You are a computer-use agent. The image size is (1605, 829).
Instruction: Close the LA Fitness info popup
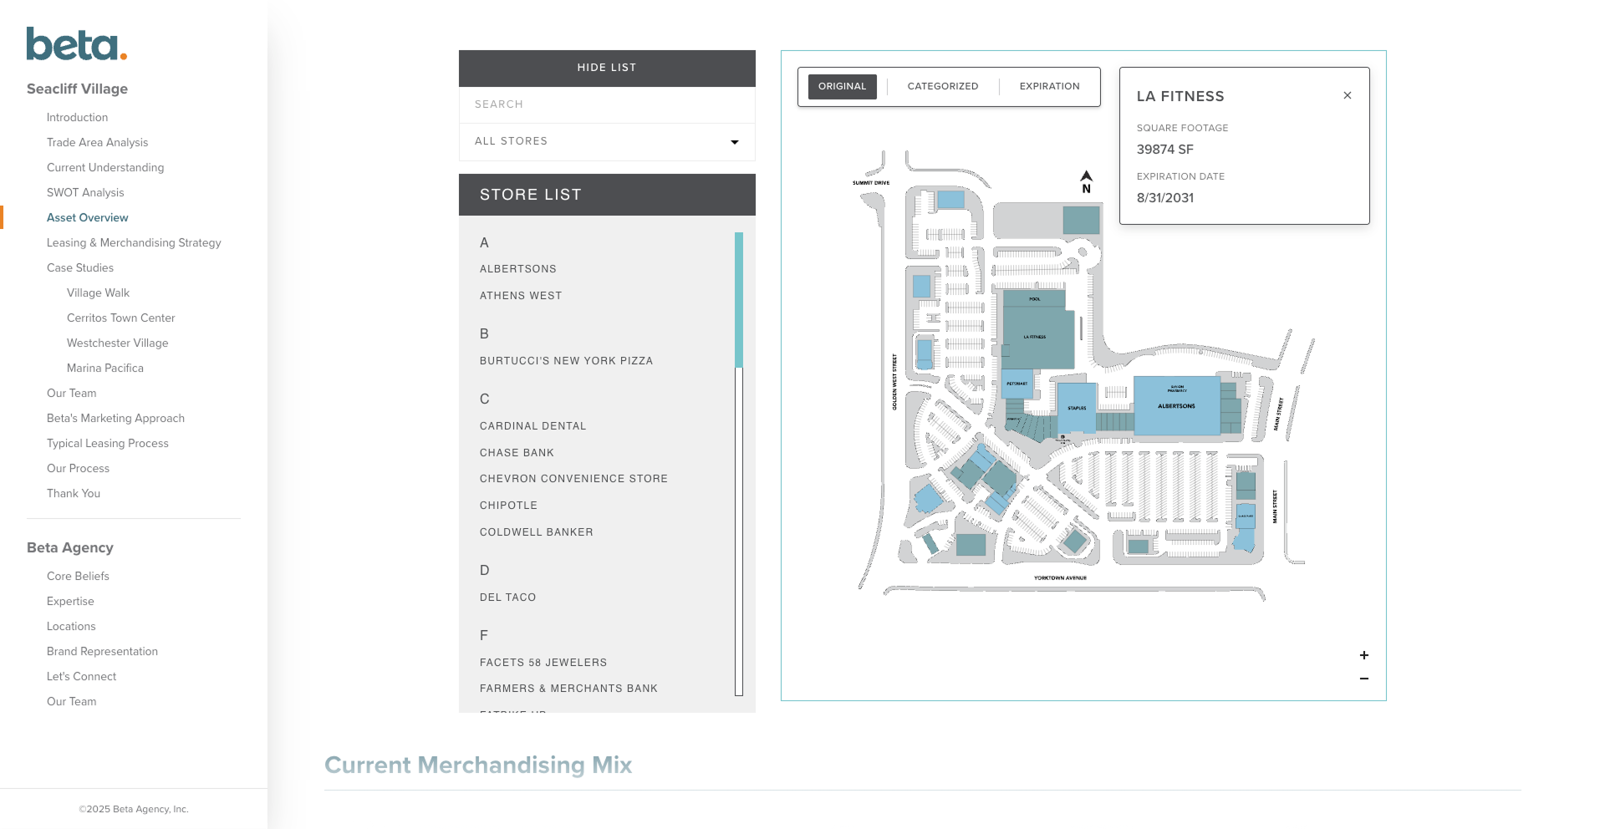(1348, 95)
